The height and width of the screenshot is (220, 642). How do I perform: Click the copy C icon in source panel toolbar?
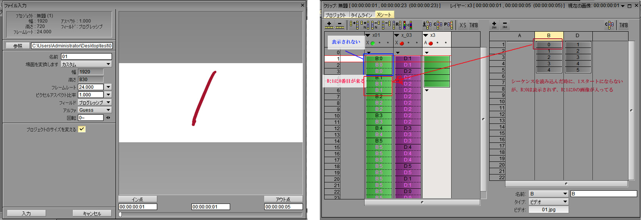(x=609, y=25)
